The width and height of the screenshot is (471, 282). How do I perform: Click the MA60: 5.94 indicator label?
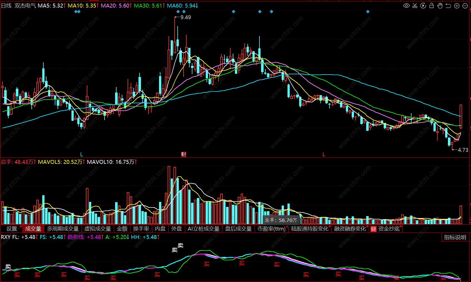tap(183, 6)
